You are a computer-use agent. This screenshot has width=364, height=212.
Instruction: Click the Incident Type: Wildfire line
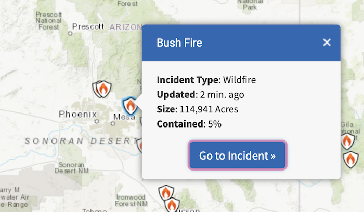206,80
